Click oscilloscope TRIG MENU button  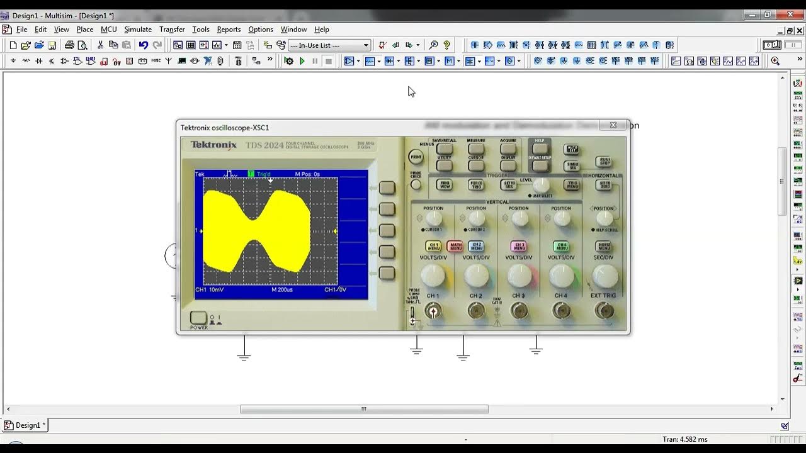572,185
